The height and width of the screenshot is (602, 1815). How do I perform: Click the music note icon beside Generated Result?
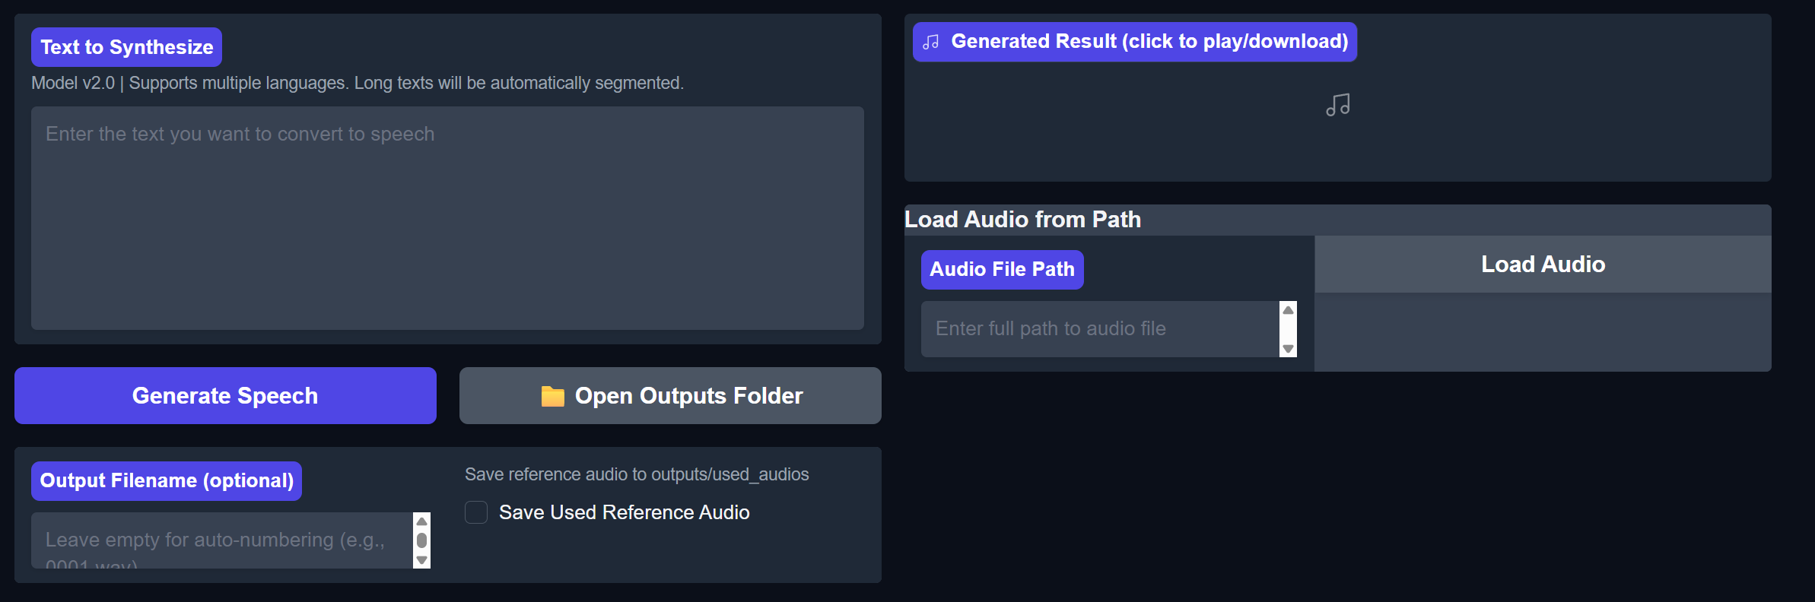click(930, 42)
